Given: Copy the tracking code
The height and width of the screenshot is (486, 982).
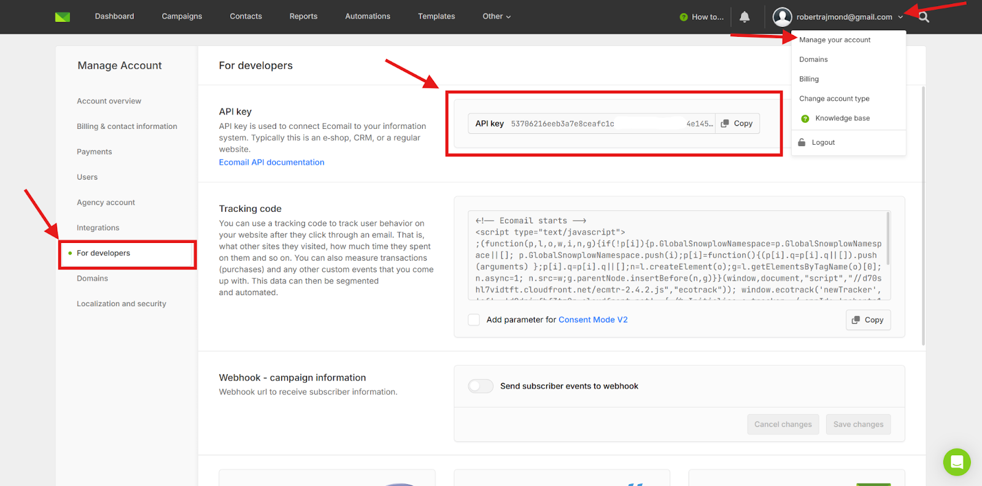Looking at the screenshot, I should (x=868, y=320).
